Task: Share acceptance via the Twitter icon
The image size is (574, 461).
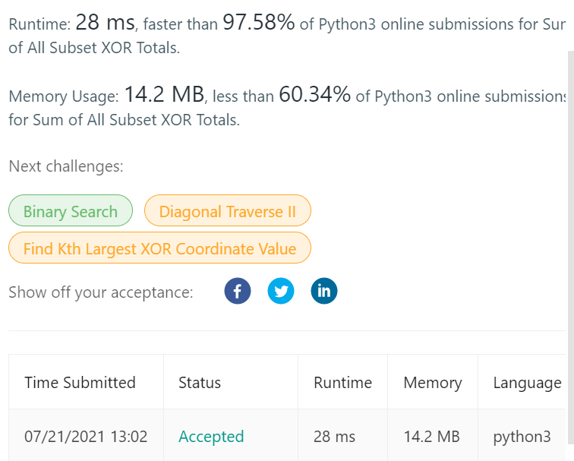Action: pyautogui.click(x=281, y=291)
